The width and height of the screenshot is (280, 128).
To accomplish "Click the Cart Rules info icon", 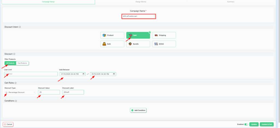I will (x=15, y=83).
